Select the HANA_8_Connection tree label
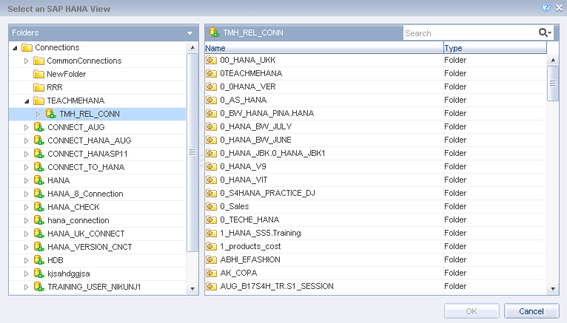The image size is (567, 323). [x=85, y=194]
